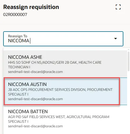Screen dimensions: 130x134
Task: Pick NICCOMA BATTEN from the results
Action: [x=65, y=119]
